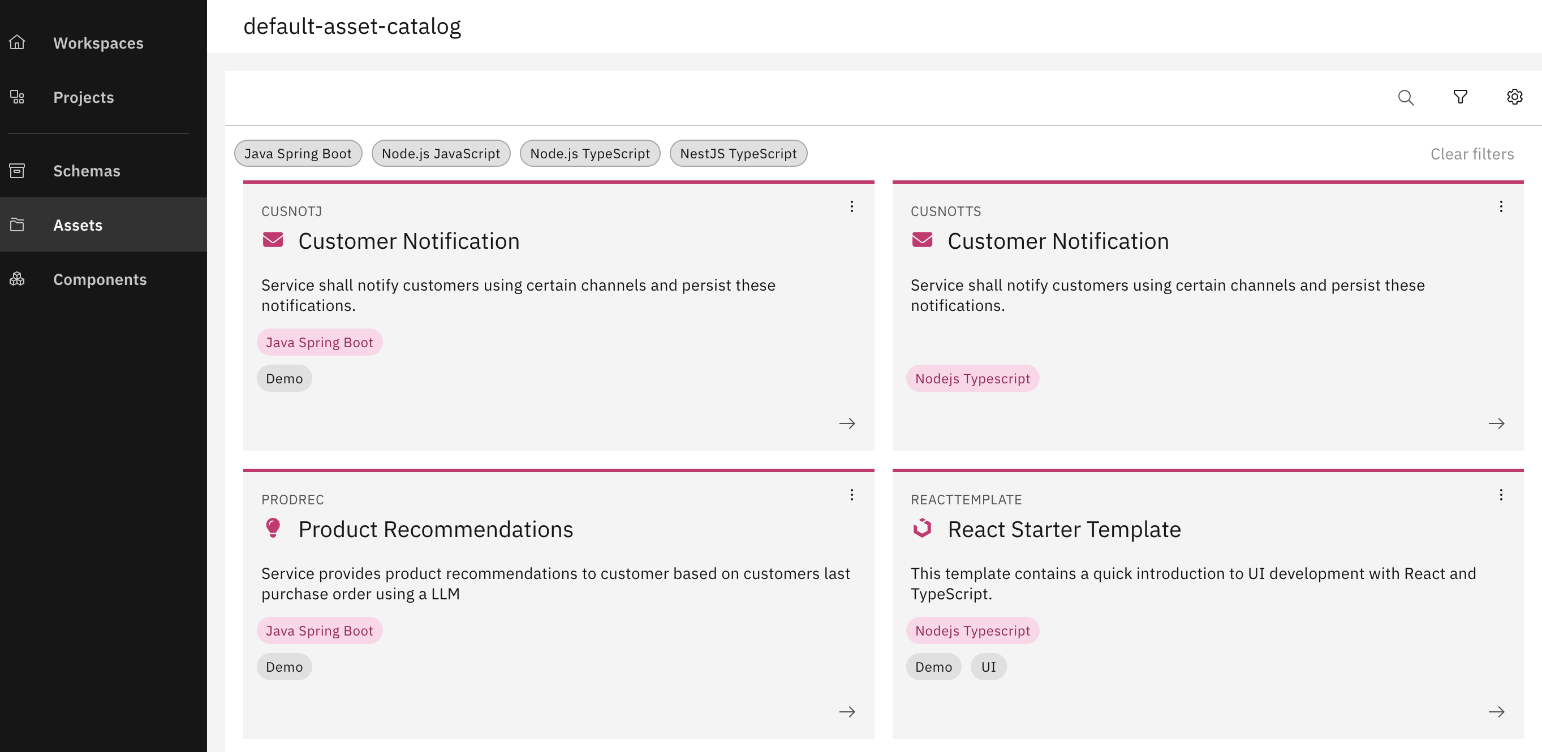The image size is (1542, 752).
Task: Toggle the NestJS TypeScript filter chip
Action: pyautogui.click(x=738, y=154)
